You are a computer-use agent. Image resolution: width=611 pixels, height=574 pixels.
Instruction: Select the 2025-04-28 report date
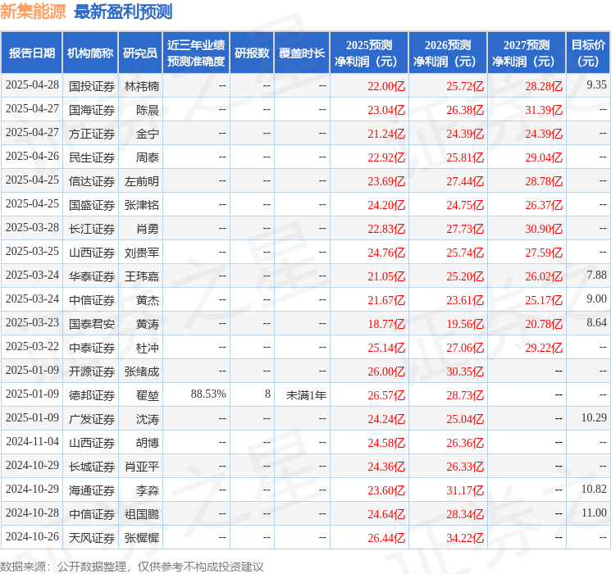point(32,85)
